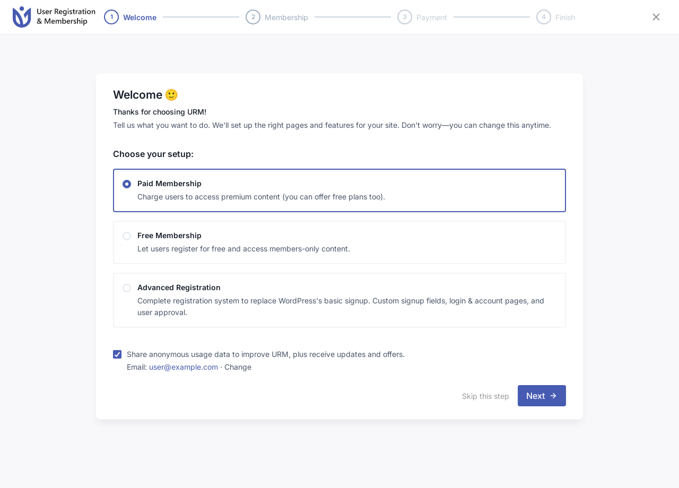Go to the Welcome step label
Image resolution: width=679 pixels, height=488 pixels.
[x=140, y=18]
